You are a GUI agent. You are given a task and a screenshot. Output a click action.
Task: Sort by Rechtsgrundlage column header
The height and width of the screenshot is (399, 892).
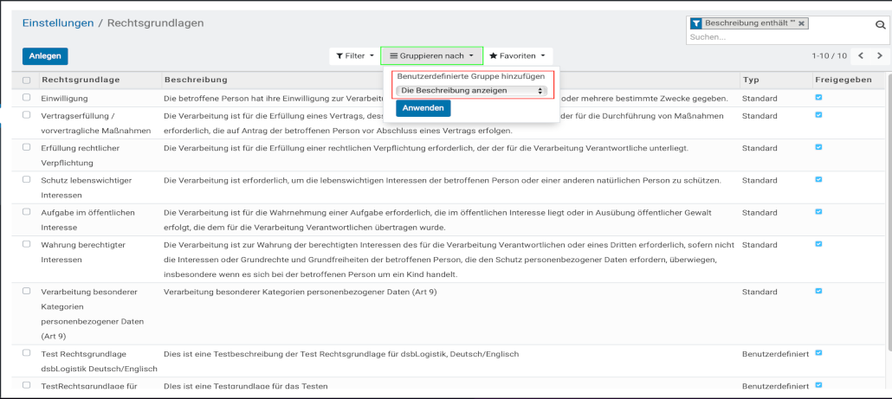coord(81,80)
